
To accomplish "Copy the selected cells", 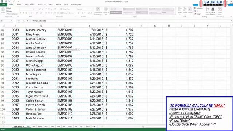I will (9, 11).
